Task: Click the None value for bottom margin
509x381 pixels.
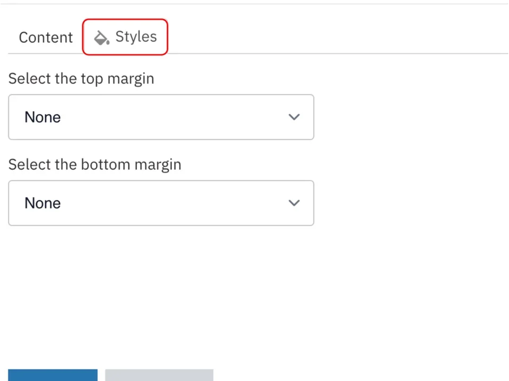Action: pos(42,203)
